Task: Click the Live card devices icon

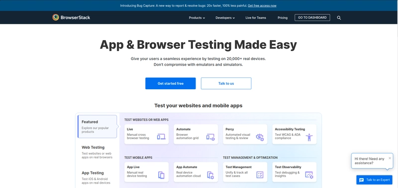Action: coord(161,137)
